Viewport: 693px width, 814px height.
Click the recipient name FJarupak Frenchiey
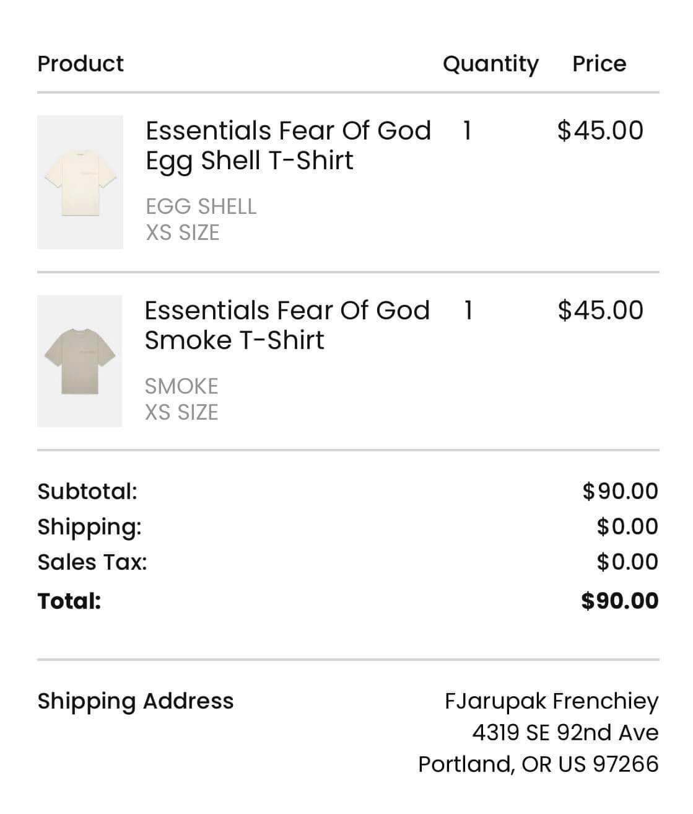pos(551,701)
